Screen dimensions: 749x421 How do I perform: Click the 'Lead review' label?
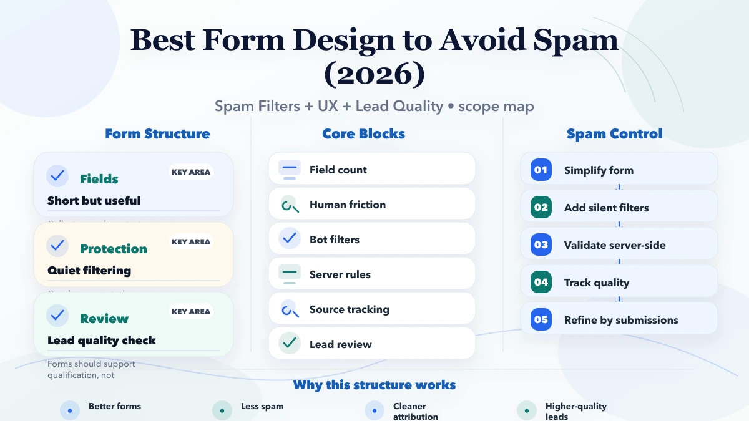pyautogui.click(x=341, y=344)
